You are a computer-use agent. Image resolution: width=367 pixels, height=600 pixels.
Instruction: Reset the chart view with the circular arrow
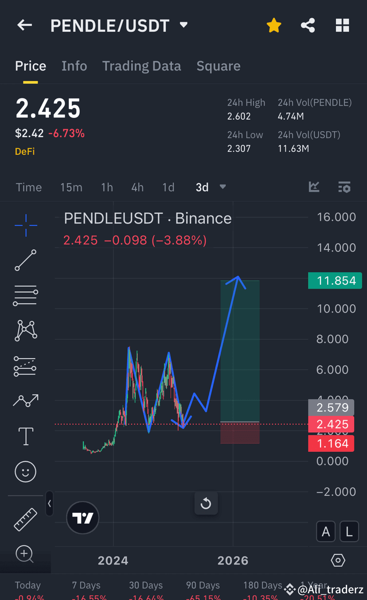point(206,503)
